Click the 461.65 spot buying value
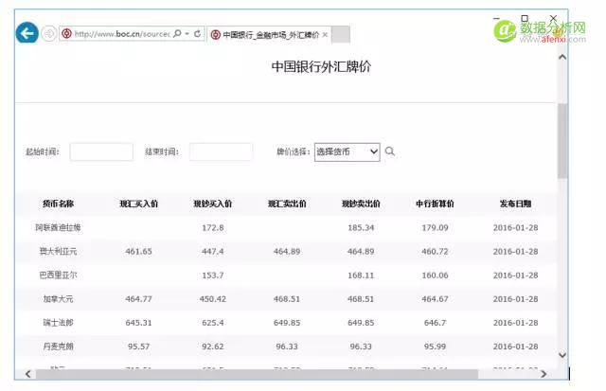 (139, 252)
